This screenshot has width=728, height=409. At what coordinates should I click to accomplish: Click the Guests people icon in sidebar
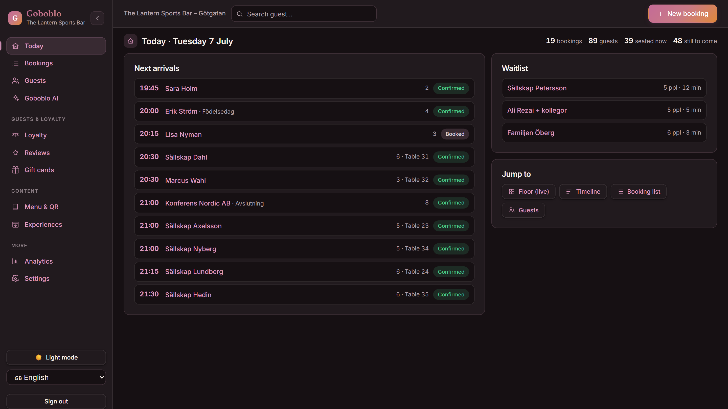[x=15, y=81]
